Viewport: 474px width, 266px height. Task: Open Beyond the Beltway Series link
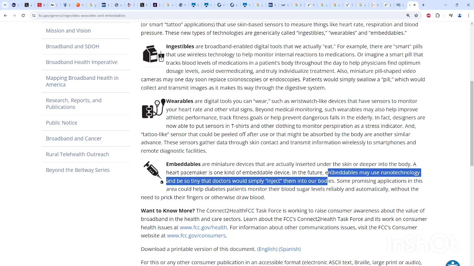[78, 170]
